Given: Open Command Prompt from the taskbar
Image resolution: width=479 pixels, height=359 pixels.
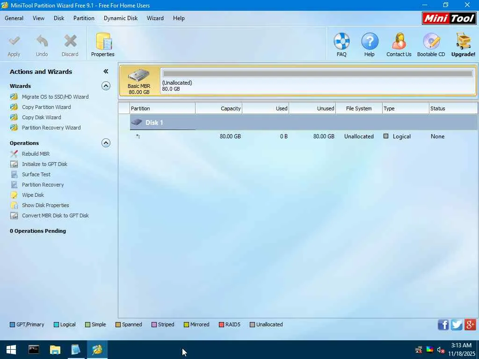Looking at the screenshot, I should (34, 350).
